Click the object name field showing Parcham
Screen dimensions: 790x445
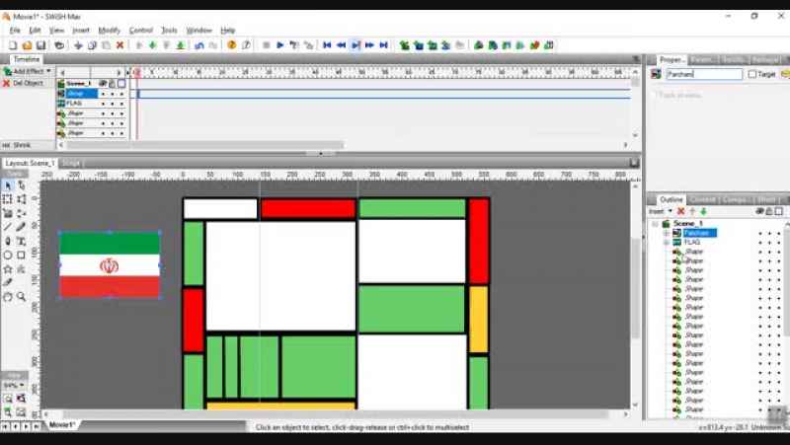coord(703,74)
